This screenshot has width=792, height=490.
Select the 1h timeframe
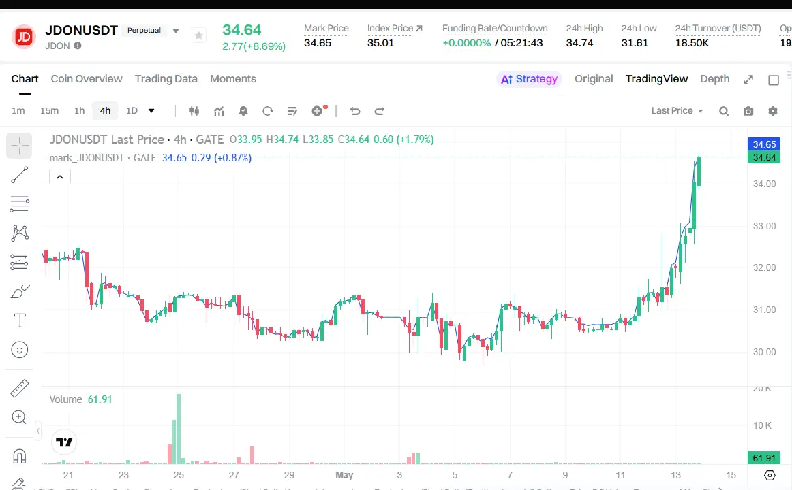[79, 111]
